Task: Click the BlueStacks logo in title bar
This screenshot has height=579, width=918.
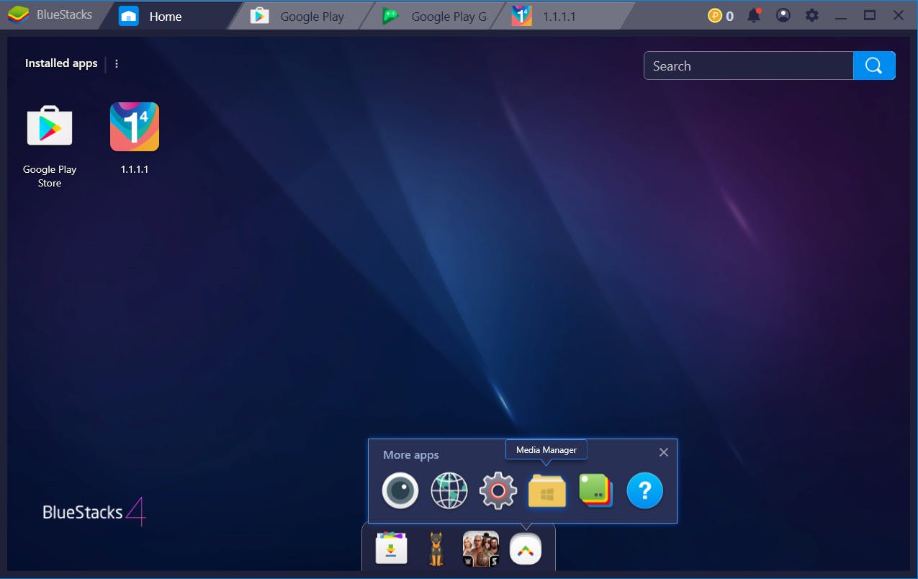Action: click(x=18, y=15)
